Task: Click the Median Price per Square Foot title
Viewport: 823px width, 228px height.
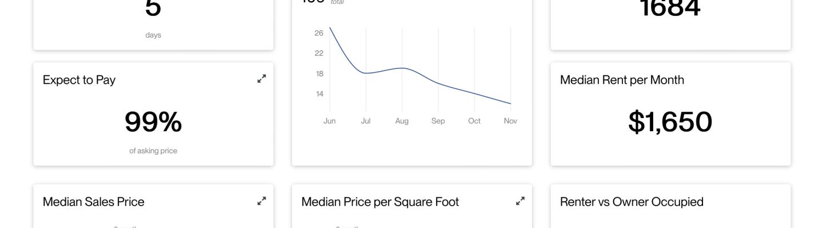Action: (380, 202)
